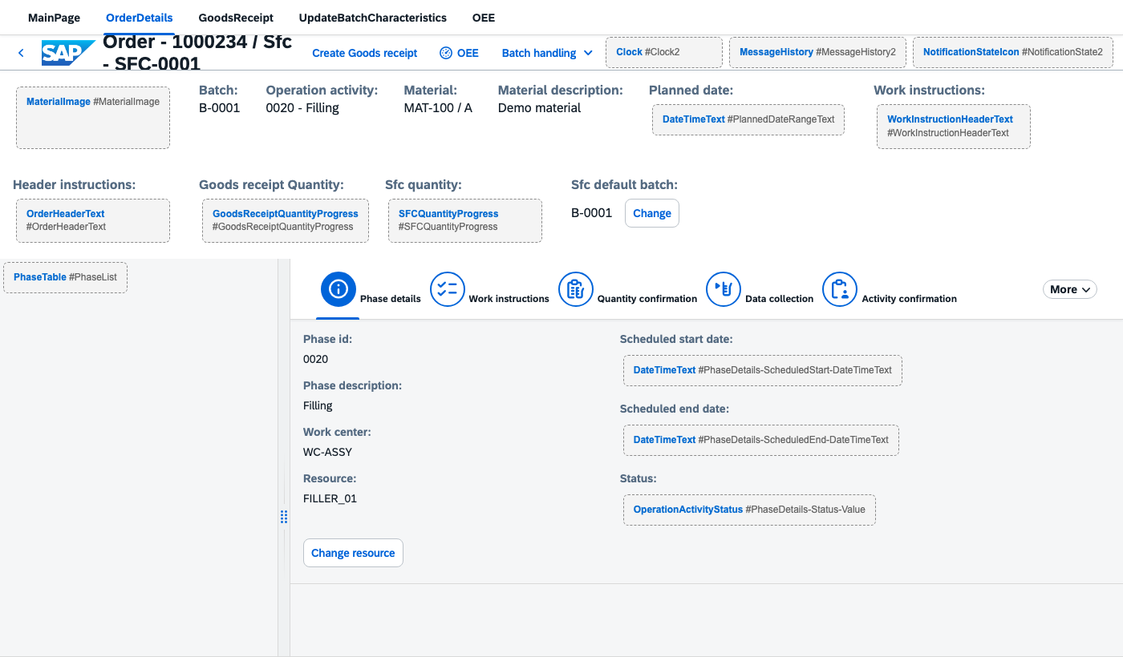The image size is (1123, 657).
Task: Select the OrderDetails tab
Action: [x=140, y=18]
